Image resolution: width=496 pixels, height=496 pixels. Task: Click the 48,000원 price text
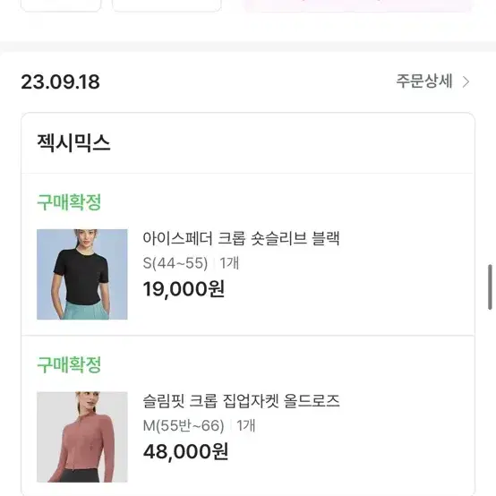coord(185,451)
